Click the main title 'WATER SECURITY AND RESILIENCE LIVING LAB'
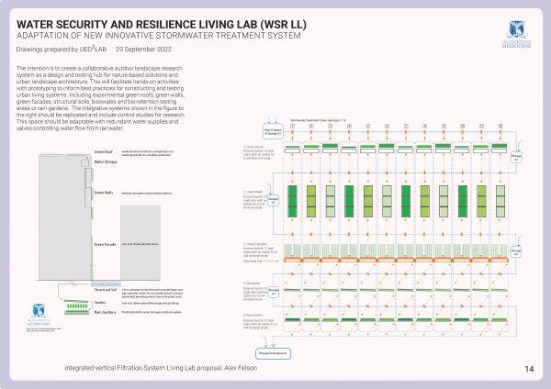Screen dimensions: 551x389 [x=162, y=25]
